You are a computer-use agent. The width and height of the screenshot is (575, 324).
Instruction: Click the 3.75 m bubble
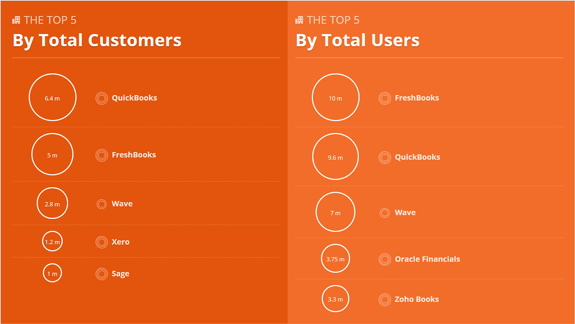tap(336, 258)
